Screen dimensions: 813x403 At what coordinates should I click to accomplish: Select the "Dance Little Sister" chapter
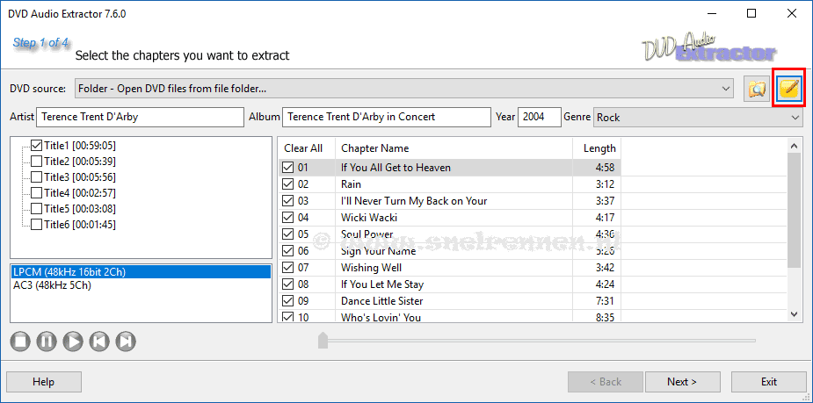382,301
